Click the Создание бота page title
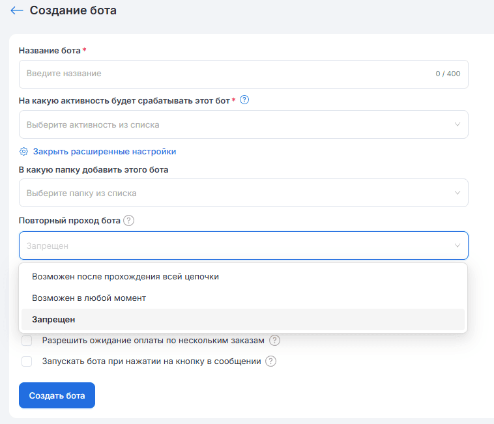This screenshot has height=424, width=494. tap(73, 10)
